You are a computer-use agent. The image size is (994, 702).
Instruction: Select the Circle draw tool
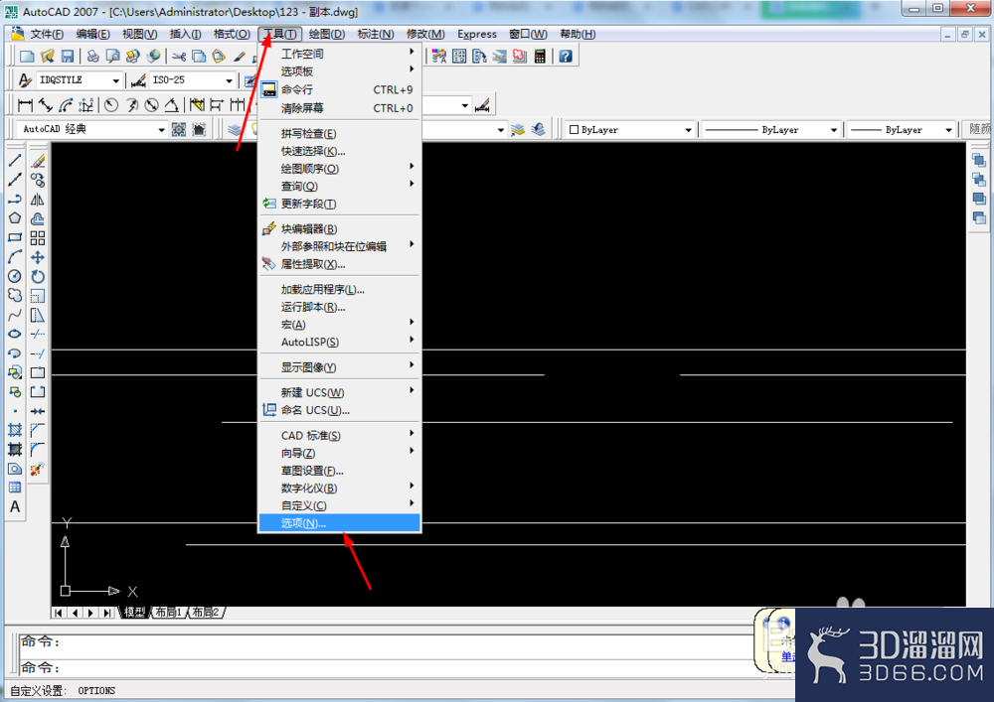pos(15,277)
